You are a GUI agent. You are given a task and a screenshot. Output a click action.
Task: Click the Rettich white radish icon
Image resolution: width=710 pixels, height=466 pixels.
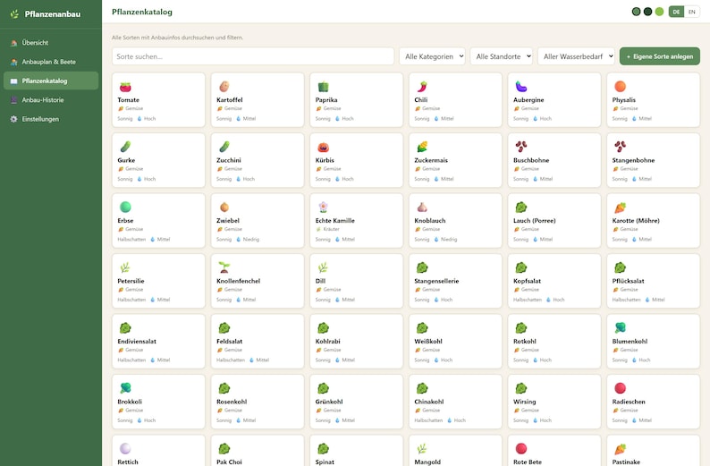(125, 448)
